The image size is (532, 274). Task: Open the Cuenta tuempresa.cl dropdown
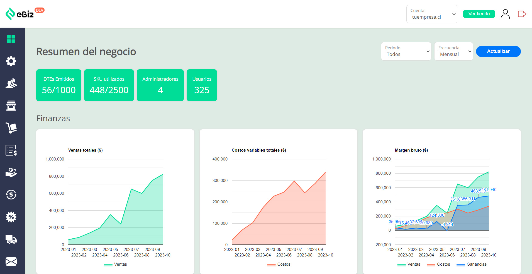click(432, 14)
